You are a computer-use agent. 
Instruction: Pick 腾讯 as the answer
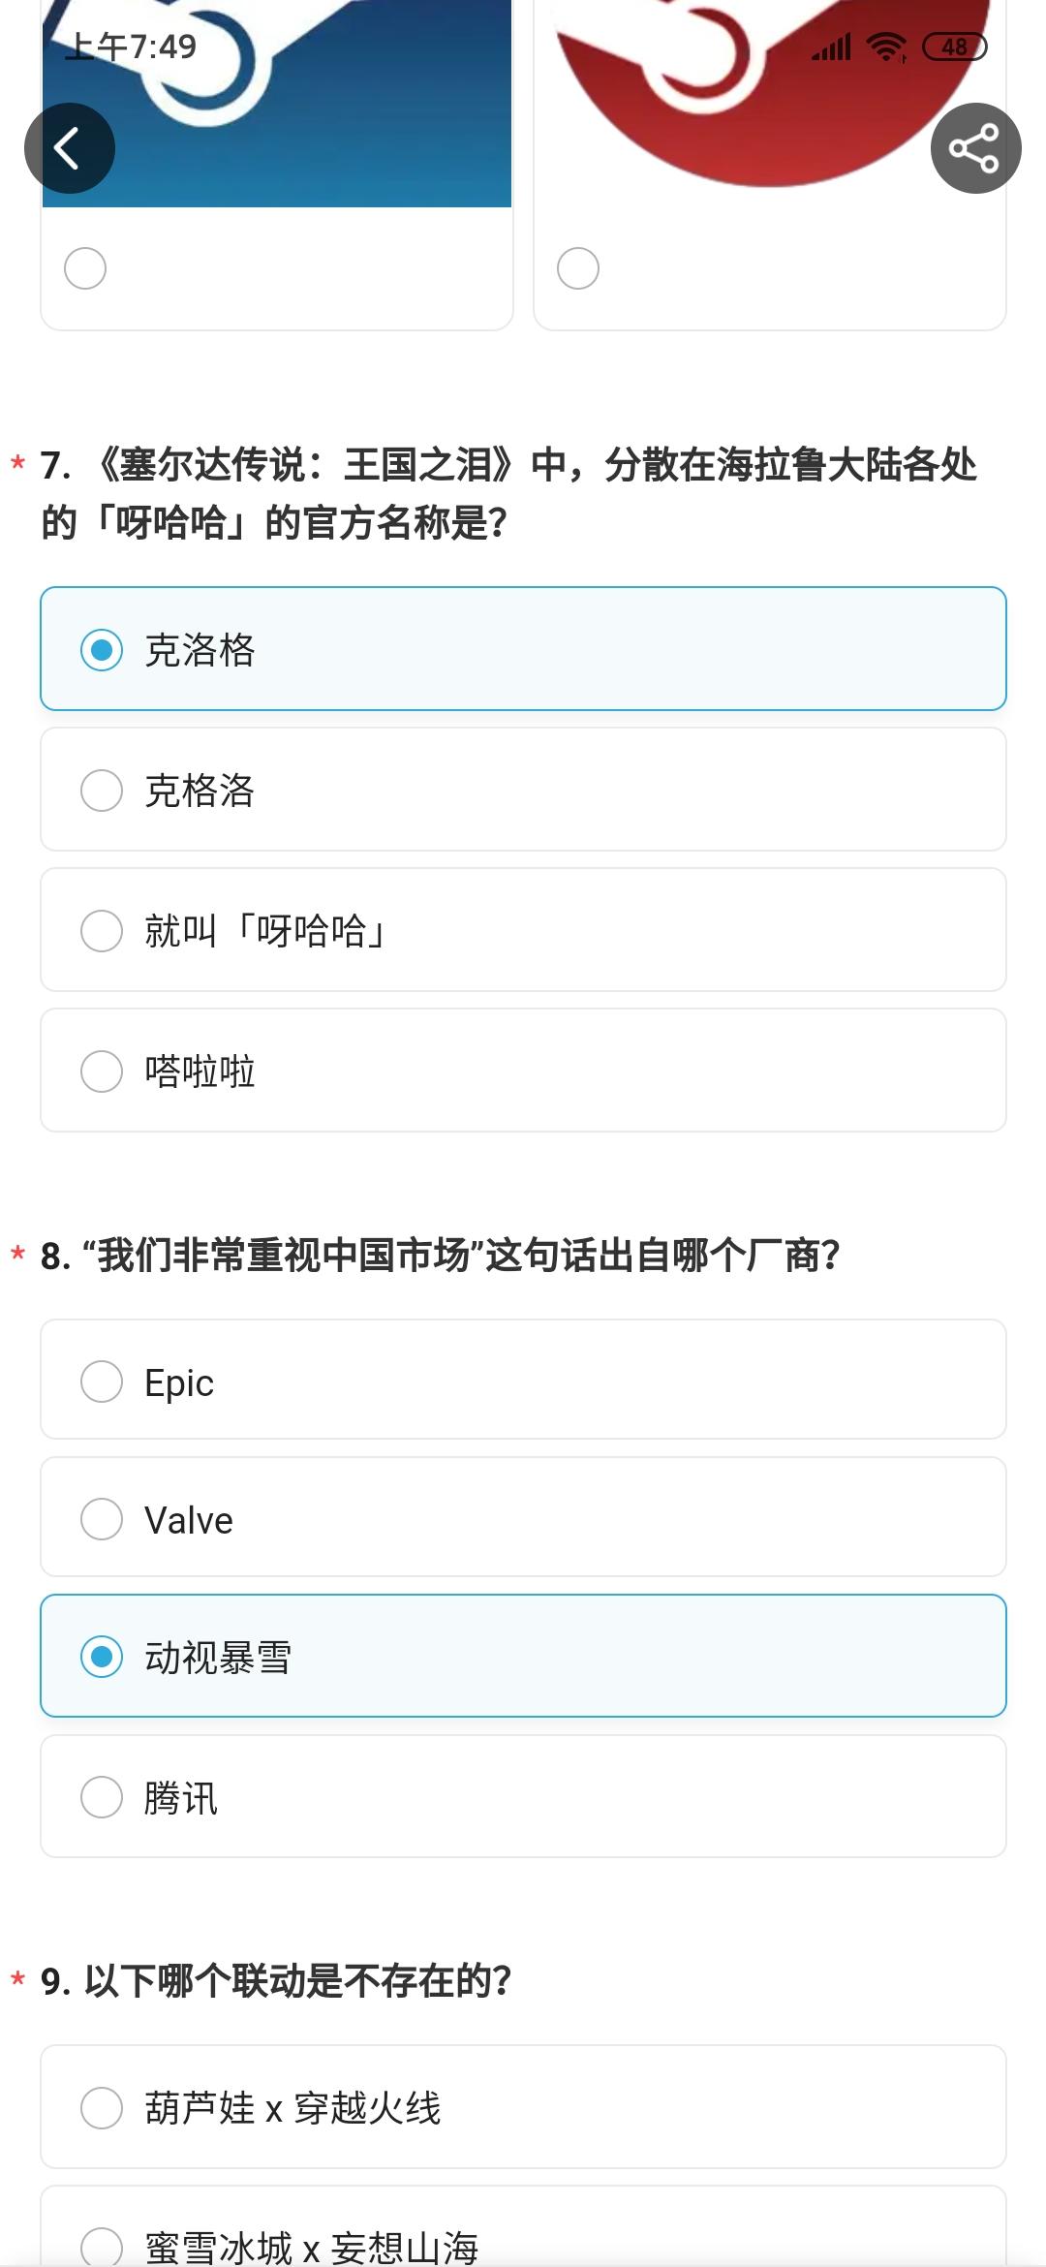pos(523,1797)
